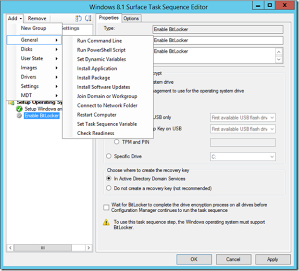Click the Name field containing Enable BitLocker

218,40
